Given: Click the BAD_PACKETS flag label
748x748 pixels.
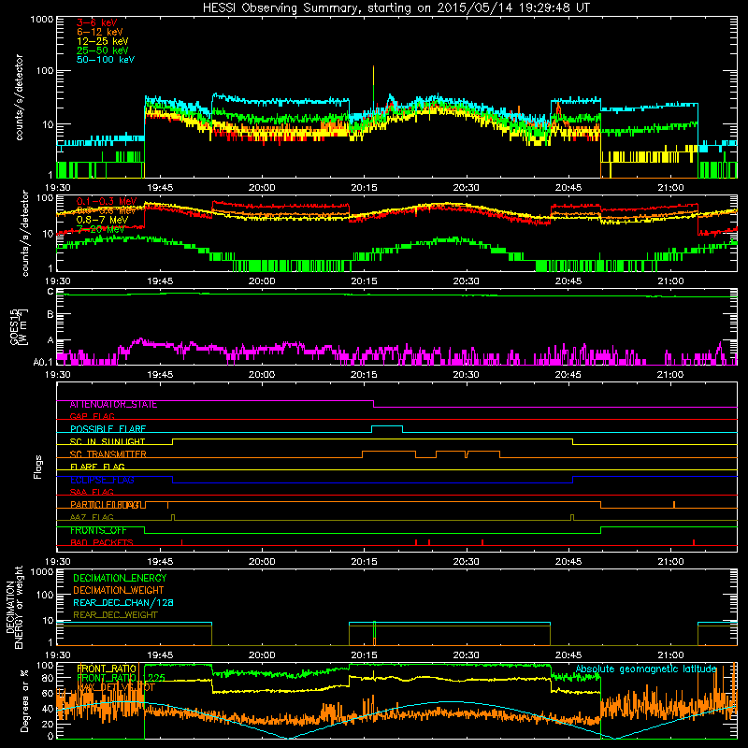Looking at the screenshot, I should (x=102, y=542).
